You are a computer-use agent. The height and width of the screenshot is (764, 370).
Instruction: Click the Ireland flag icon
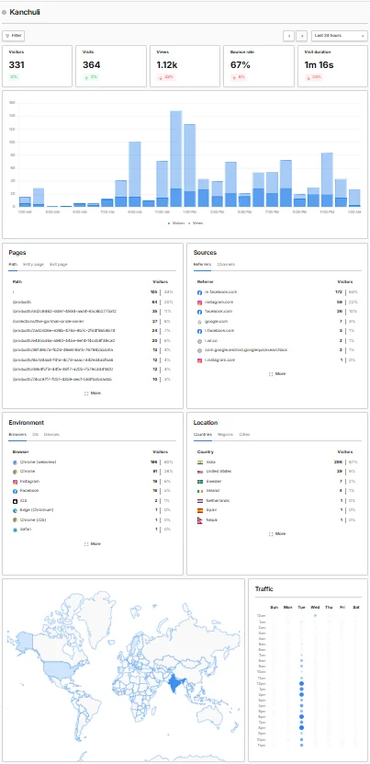pos(199,491)
